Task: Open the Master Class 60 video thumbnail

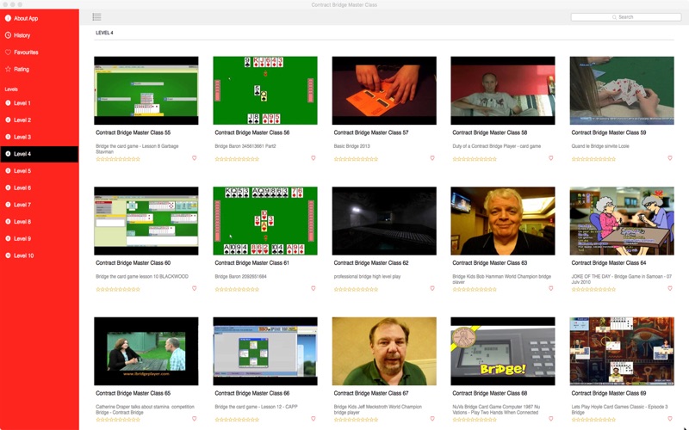Action: tap(146, 221)
